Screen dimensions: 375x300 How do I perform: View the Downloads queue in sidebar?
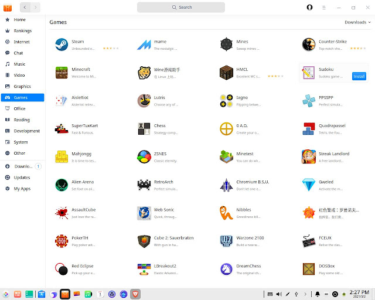pyautogui.click(x=22, y=166)
